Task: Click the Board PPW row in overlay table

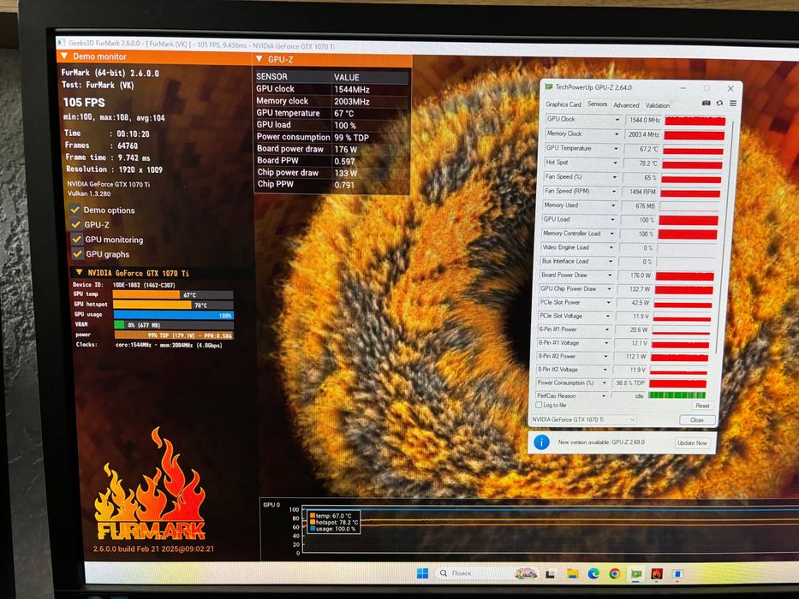Action: (331, 161)
